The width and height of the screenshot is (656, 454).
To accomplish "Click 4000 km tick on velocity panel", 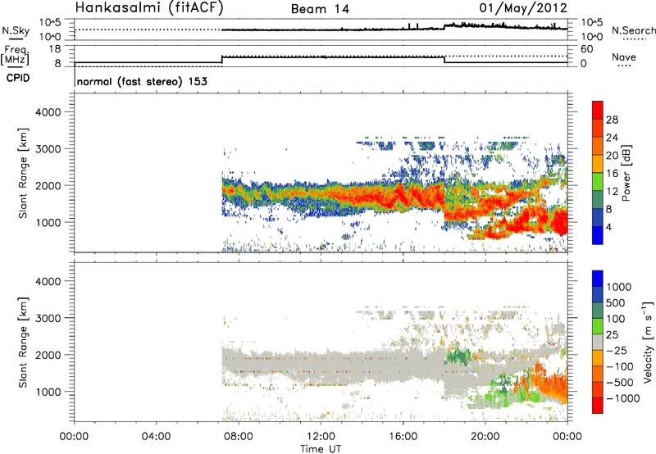I will click(x=48, y=281).
